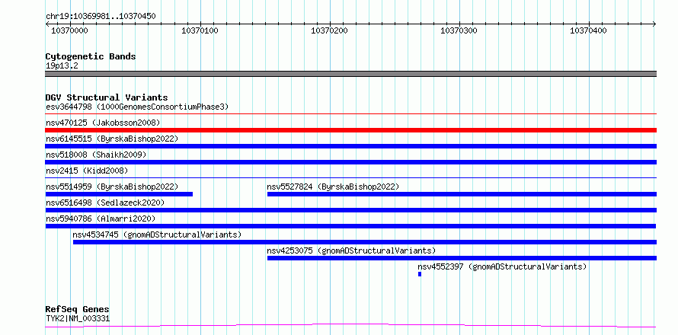Select the RefSeq Genes track heading
This screenshot has width=678, height=335.
tap(78, 309)
